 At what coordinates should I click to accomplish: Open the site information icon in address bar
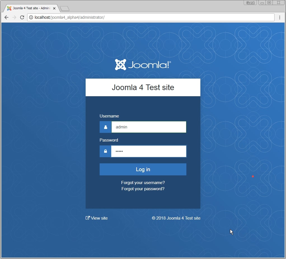click(31, 17)
